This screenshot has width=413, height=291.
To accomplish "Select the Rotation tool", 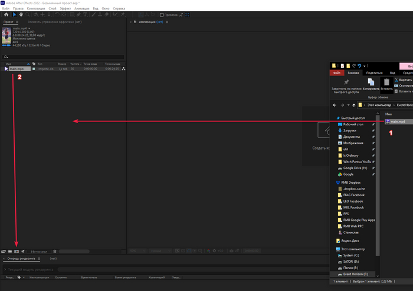I will tap(57, 15).
